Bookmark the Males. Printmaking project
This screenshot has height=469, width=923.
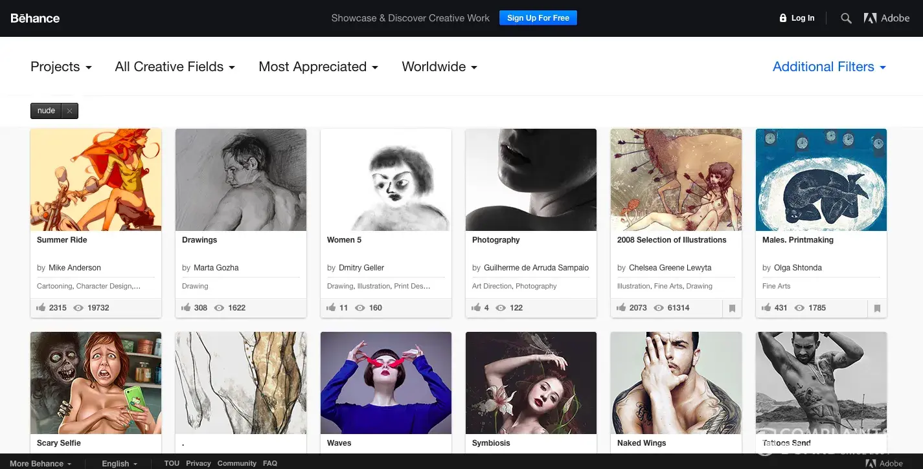click(877, 309)
